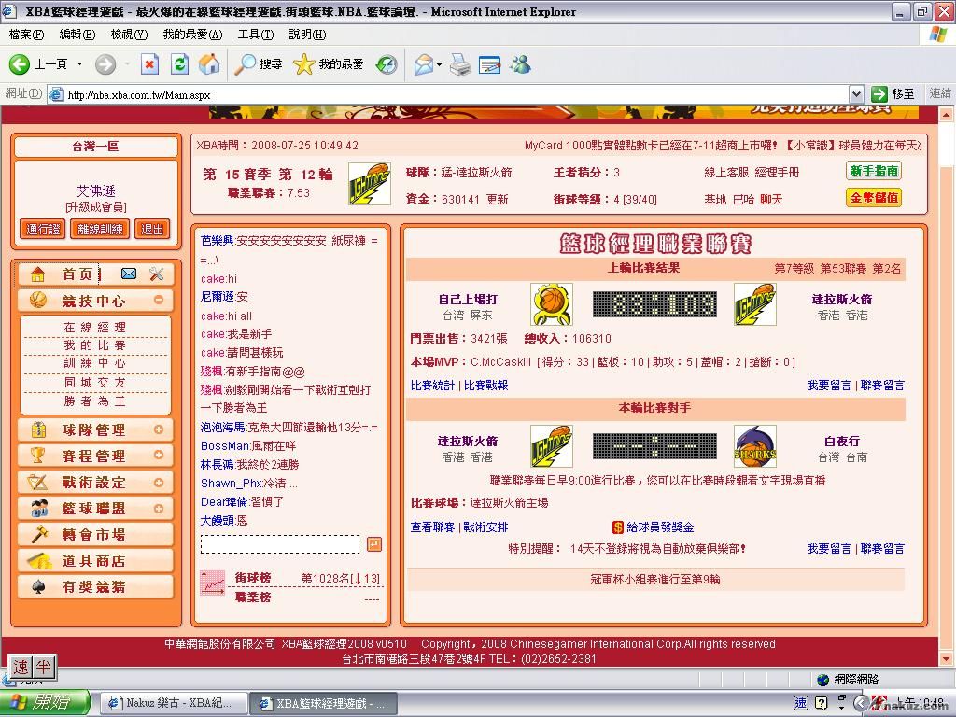Open the 有獎競猜 menu item
Viewport: 956px width, 717px height.
pyautogui.click(x=96, y=587)
